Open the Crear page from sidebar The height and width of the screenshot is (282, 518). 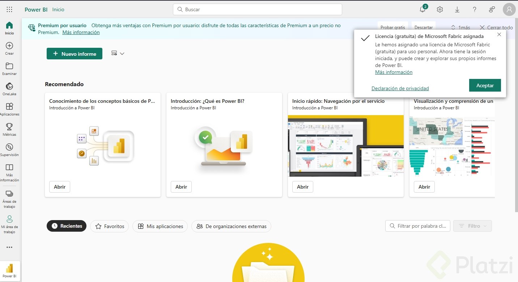point(9,48)
